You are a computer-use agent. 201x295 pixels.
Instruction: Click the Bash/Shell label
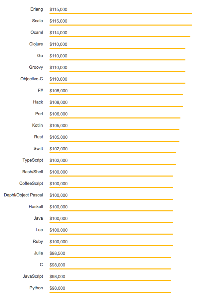33,172
